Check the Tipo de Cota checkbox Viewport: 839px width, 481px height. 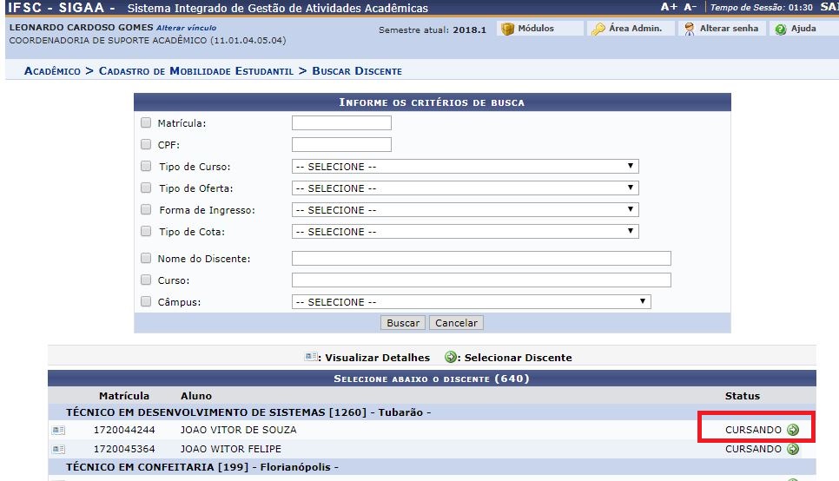(146, 231)
